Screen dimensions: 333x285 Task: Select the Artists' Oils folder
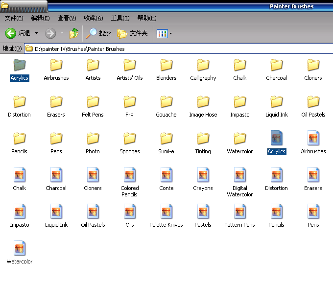click(130, 70)
